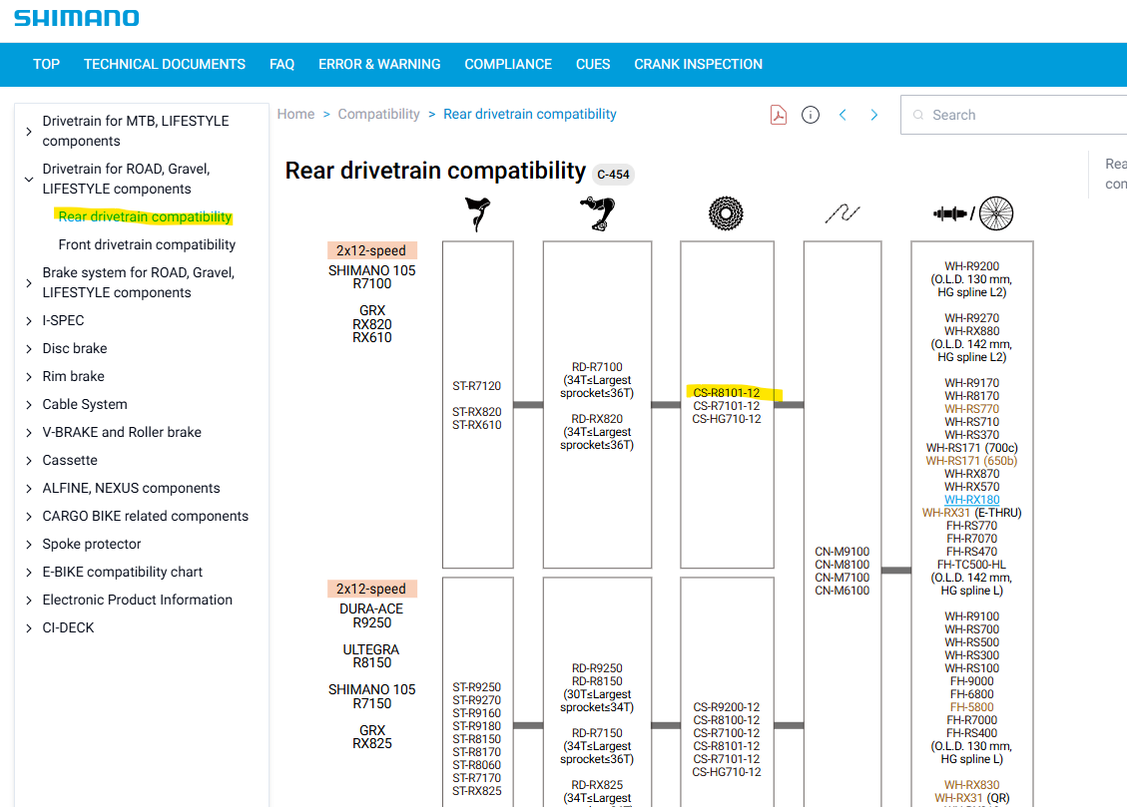Click ST-R9250 shifter text
This screenshot has height=807, width=1127.
pyautogui.click(x=476, y=687)
